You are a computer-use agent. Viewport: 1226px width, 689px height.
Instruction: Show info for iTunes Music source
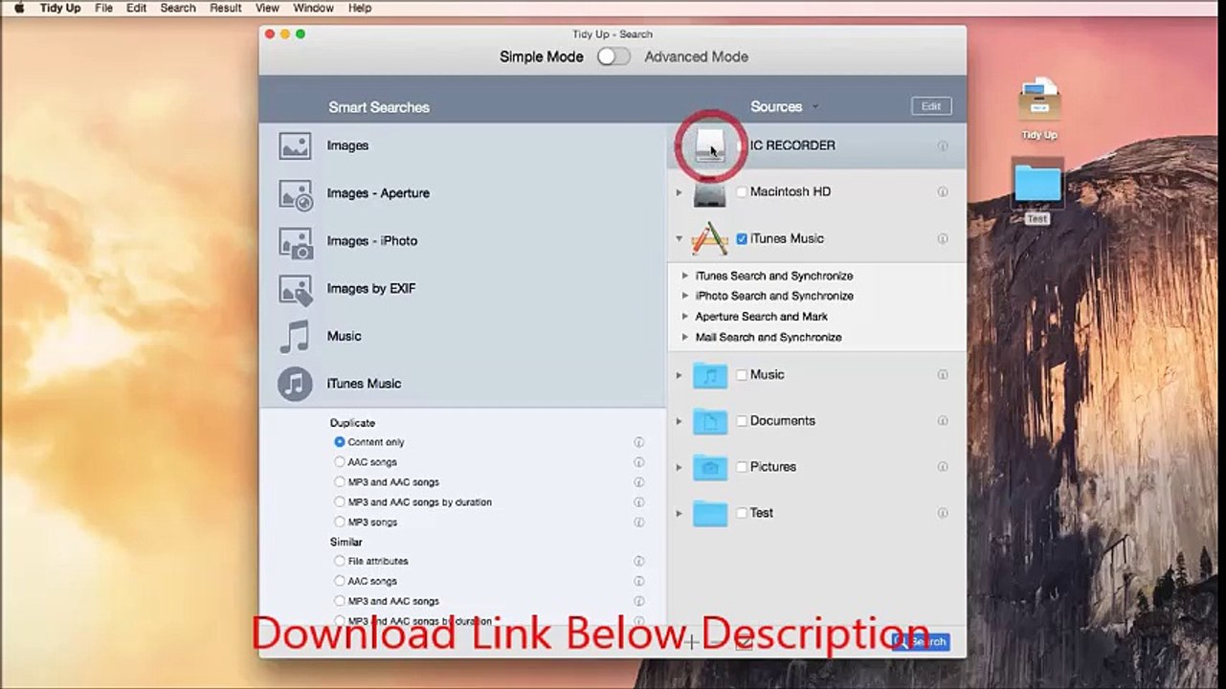coord(943,239)
